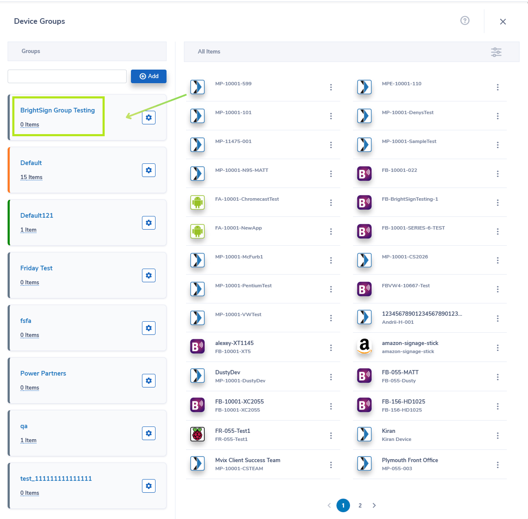
Task: Click the BrightSign icon for FB-156-HD1025
Action: pyautogui.click(x=364, y=405)
